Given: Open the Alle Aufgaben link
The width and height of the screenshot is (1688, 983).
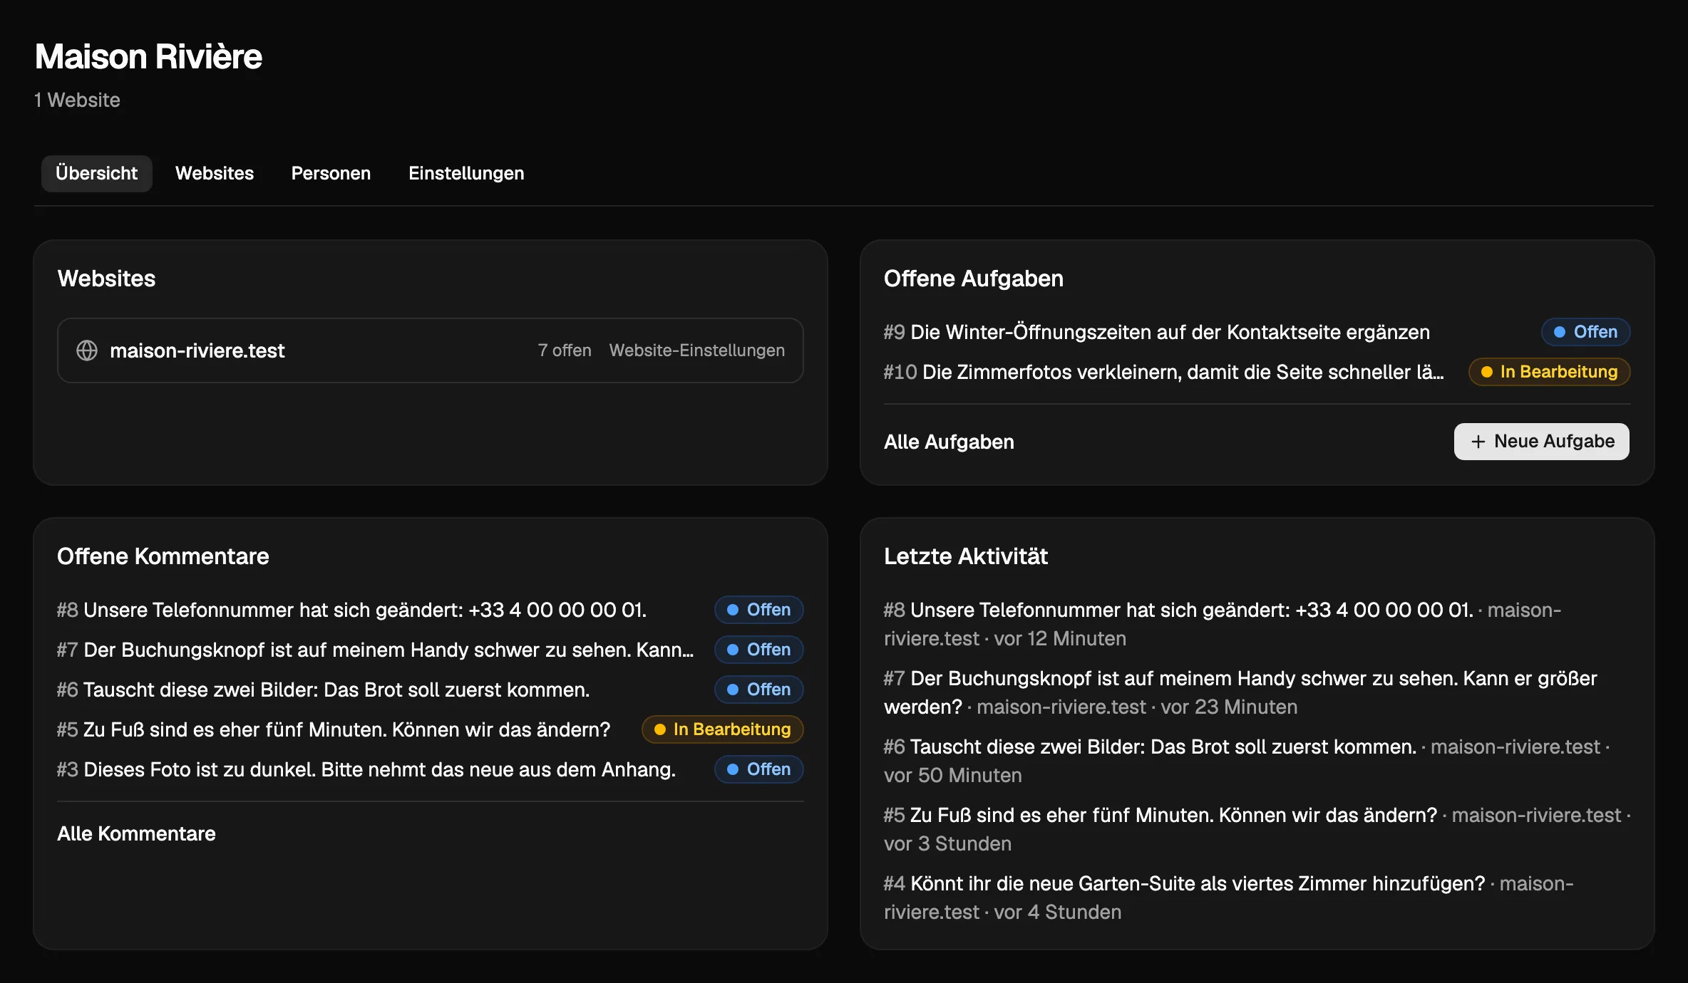Looking at the screenshot, I should (x=949, y=442).
